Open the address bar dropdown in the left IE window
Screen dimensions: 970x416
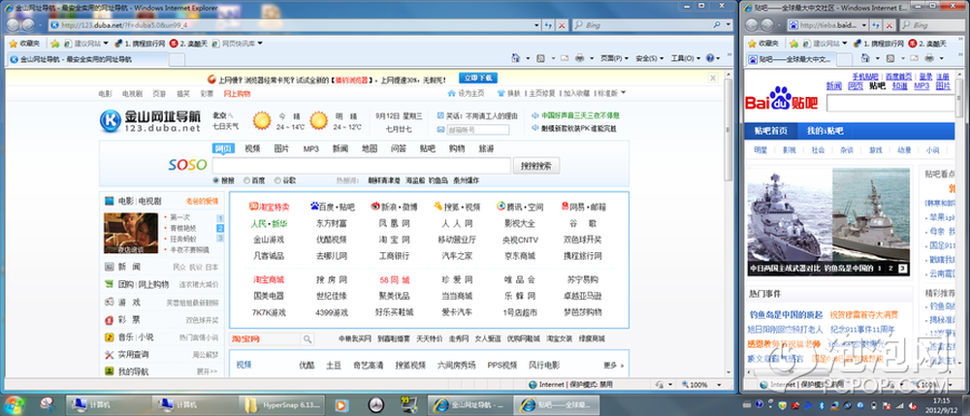pyautogui.click(x=536, y=25)
